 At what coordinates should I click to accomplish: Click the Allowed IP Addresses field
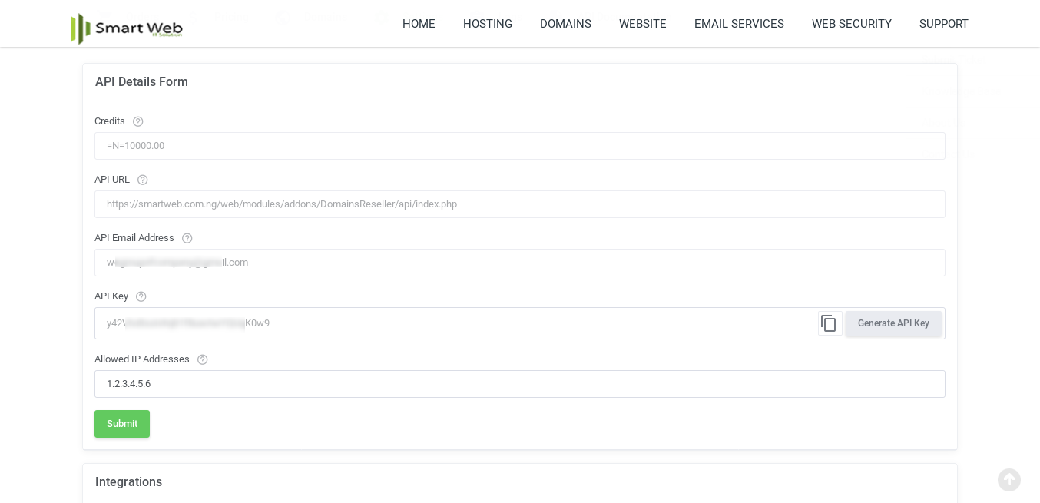tap(520, 384)
